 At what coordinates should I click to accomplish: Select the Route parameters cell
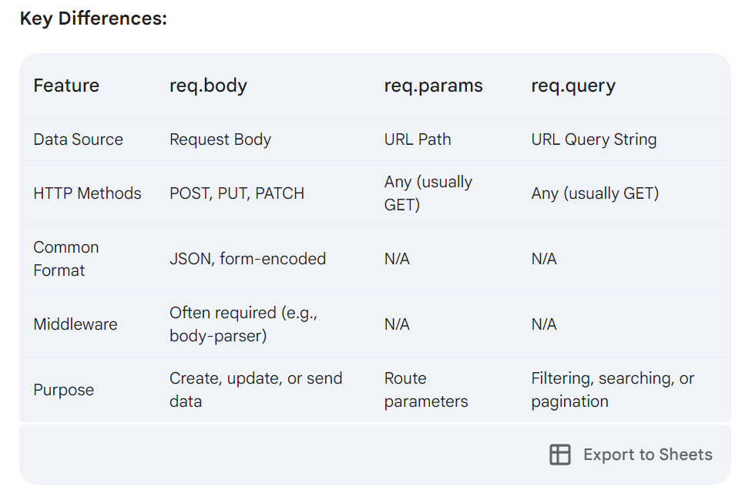click(x=426, y=390)
